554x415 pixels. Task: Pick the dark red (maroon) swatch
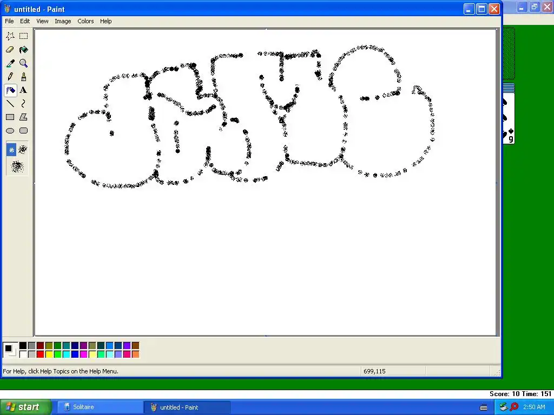click(x=40, y=345)
